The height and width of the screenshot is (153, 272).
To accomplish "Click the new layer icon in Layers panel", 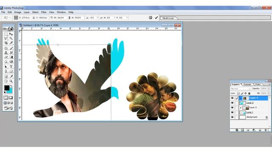I will coord(260,130).
